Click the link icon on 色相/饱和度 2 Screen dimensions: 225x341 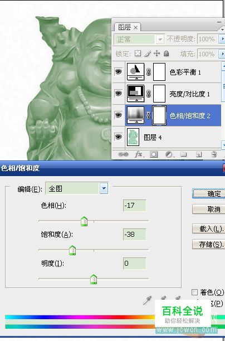pos(149,115)
